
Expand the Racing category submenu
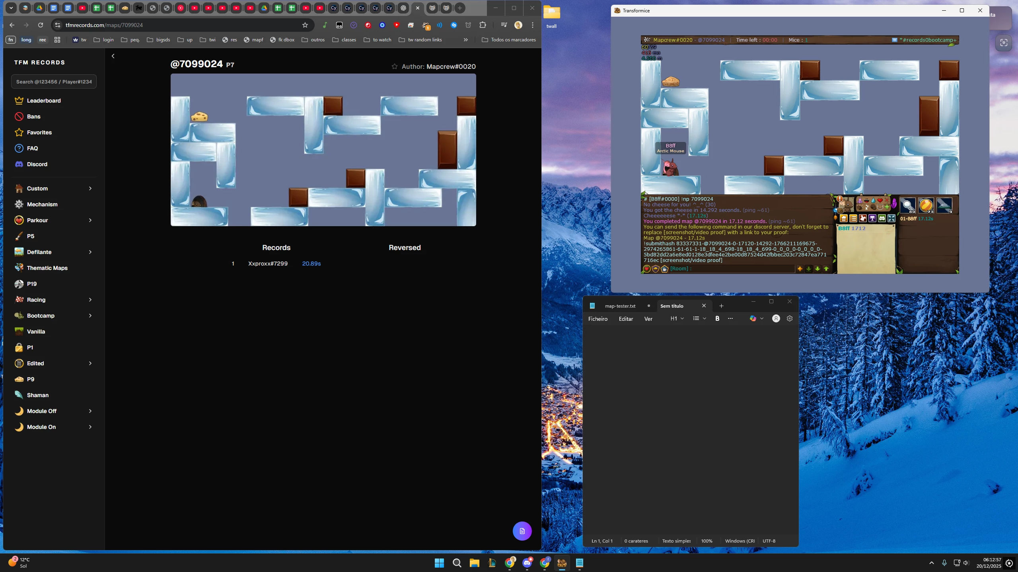point(90,300)
